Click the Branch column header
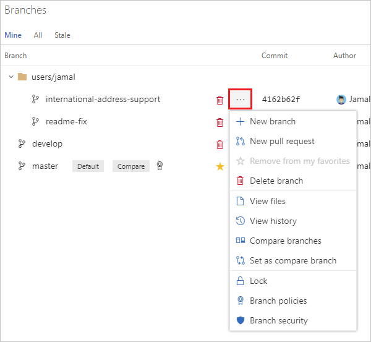371x342 pixels. click(15, 56)
